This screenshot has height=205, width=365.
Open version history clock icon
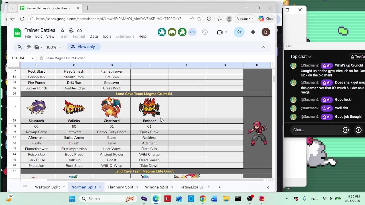coord(205,32)
